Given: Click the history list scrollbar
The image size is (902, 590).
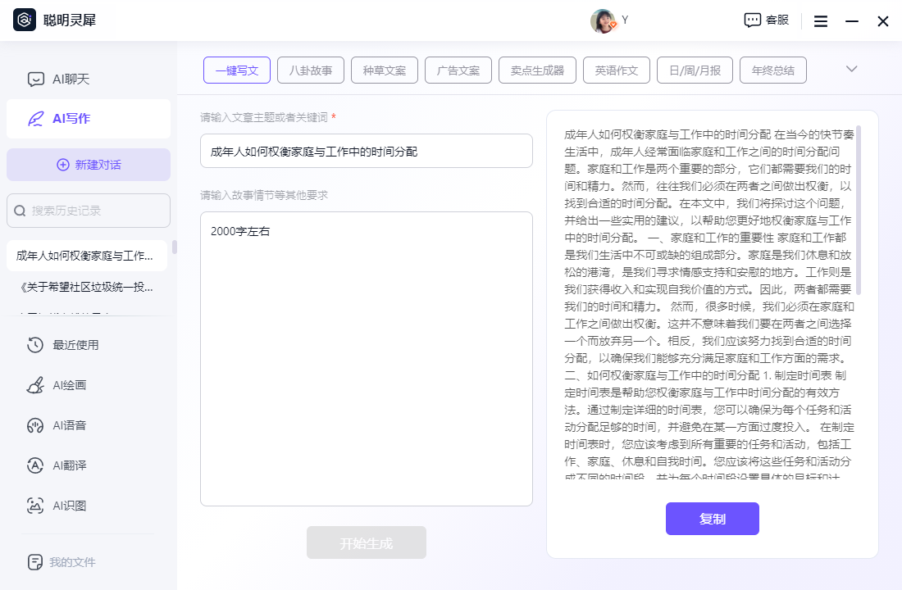Looking at the screenshot, I should 175,247.
